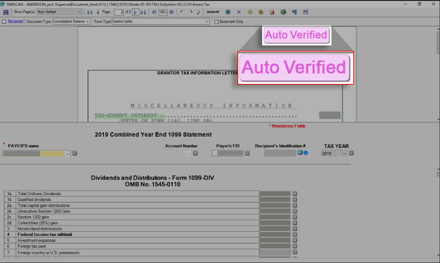Click the icon for Foreign tax paid row

pyautogui.click(x=294, y=246)
